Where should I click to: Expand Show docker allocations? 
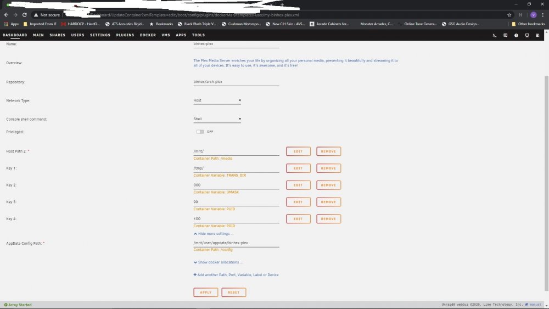[218, 262]
